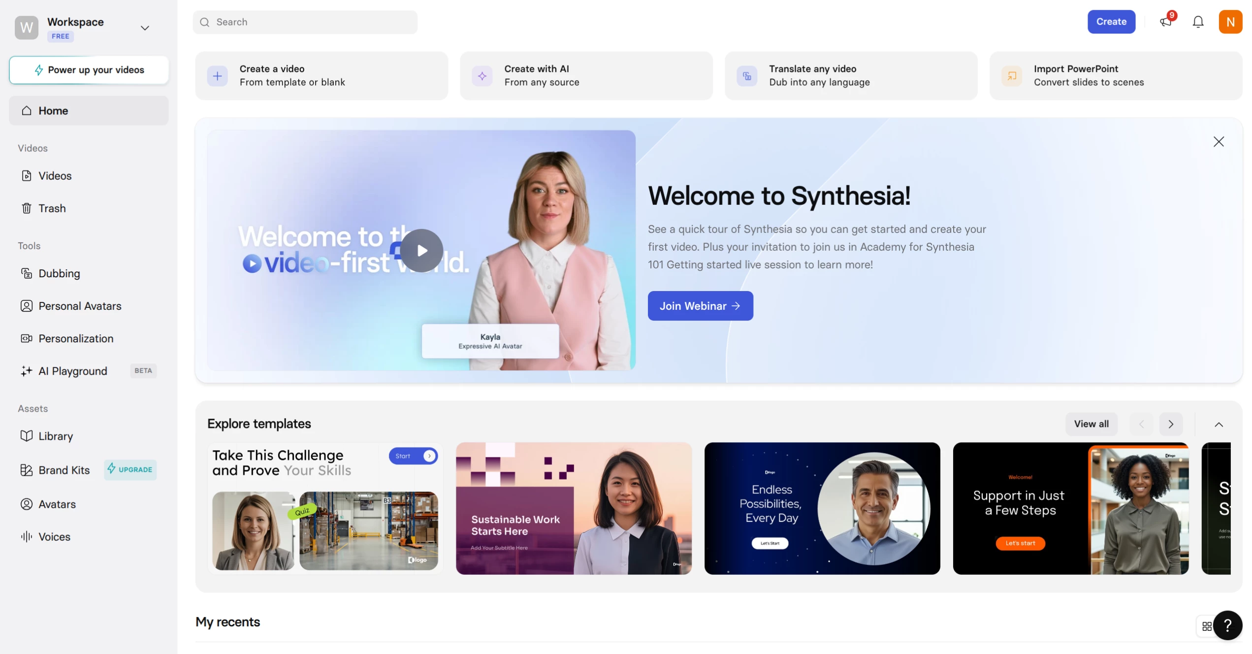Open AI Playground beta tool
1252x654 pixels.
tap(72, 371)
